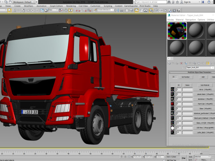Screen dimensions: 215x161
Task: Click the Toggle Ribbon icon
Action: coord(136,10)
